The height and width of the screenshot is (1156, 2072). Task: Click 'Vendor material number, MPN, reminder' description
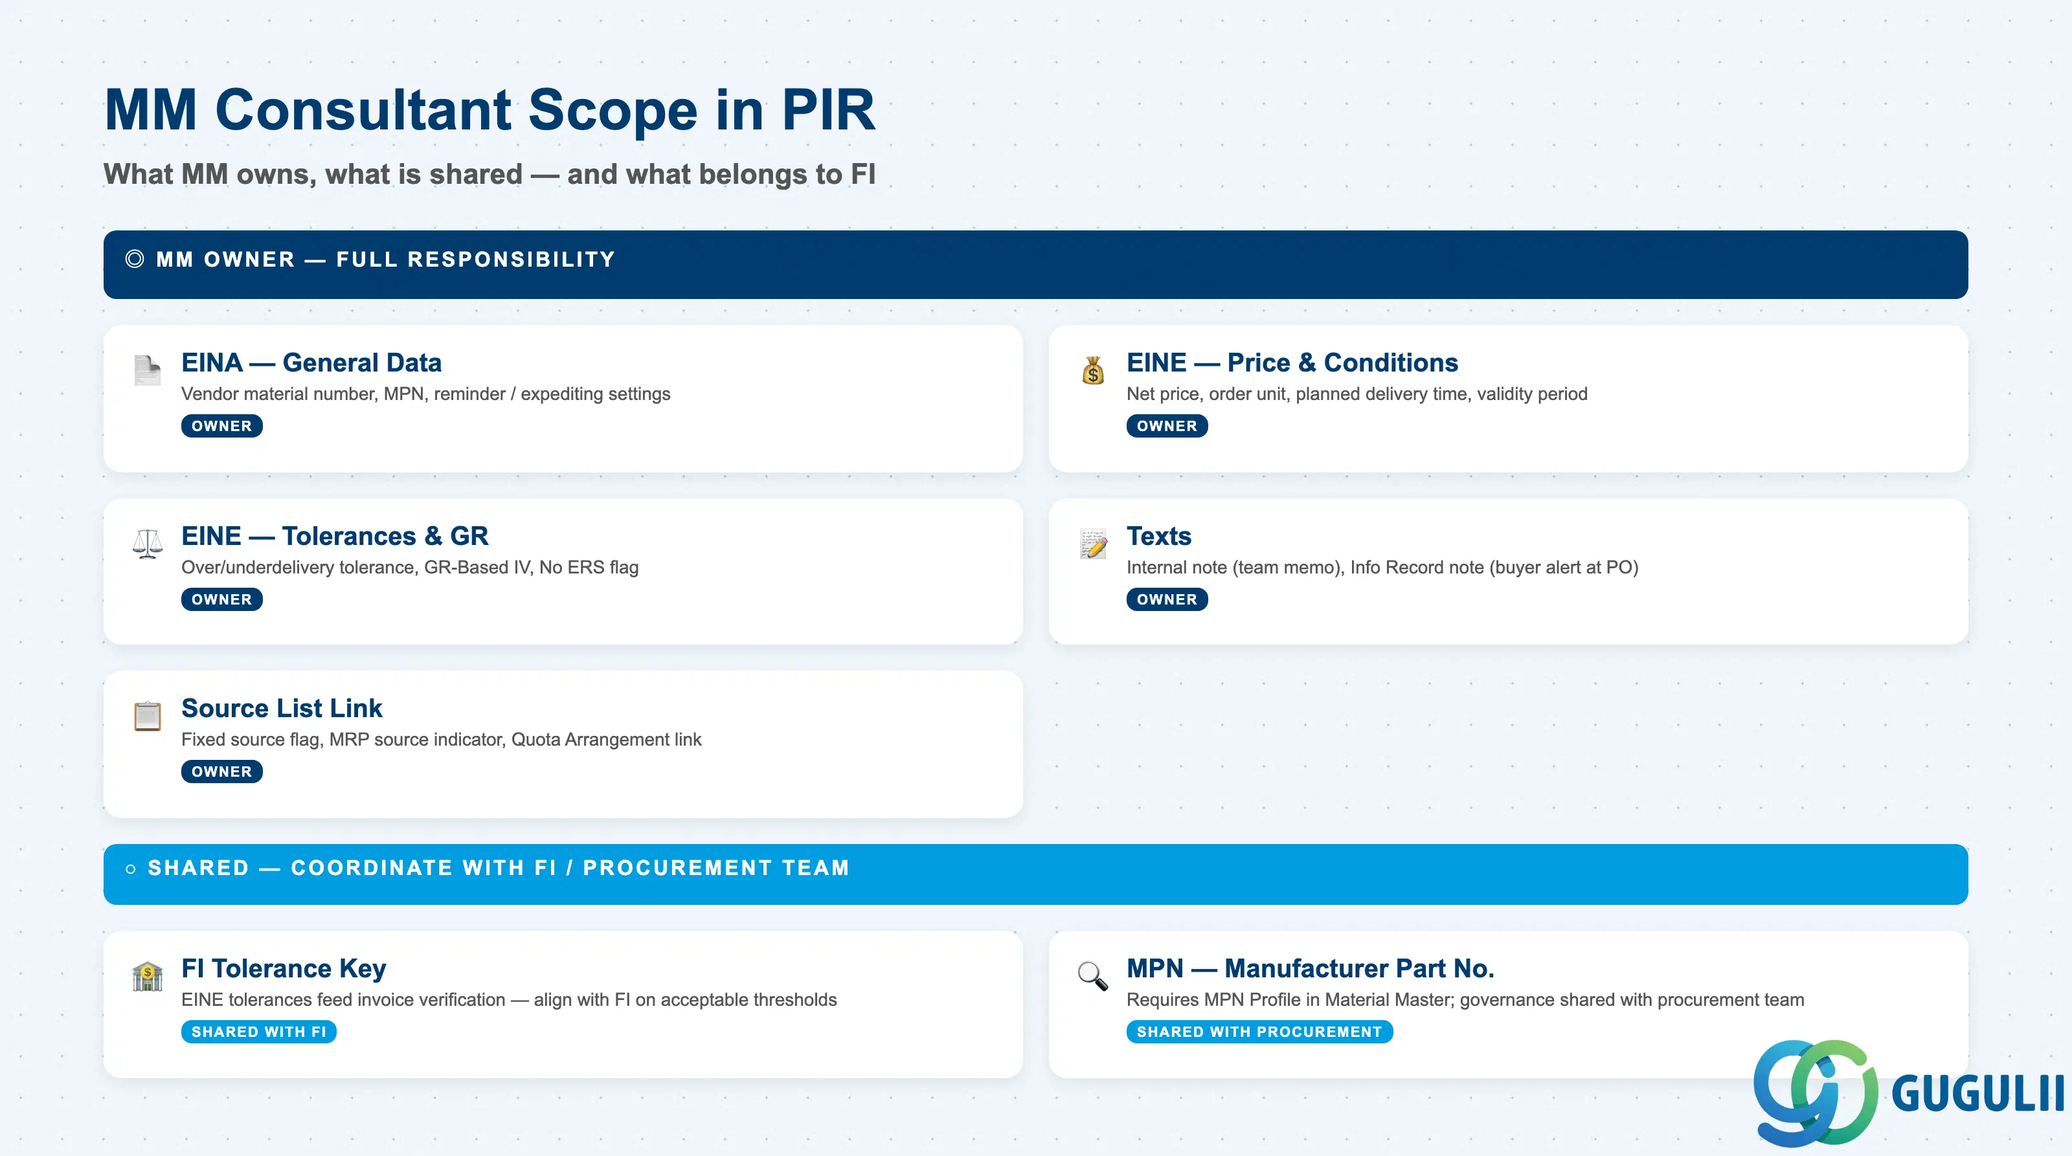point(425,394)
